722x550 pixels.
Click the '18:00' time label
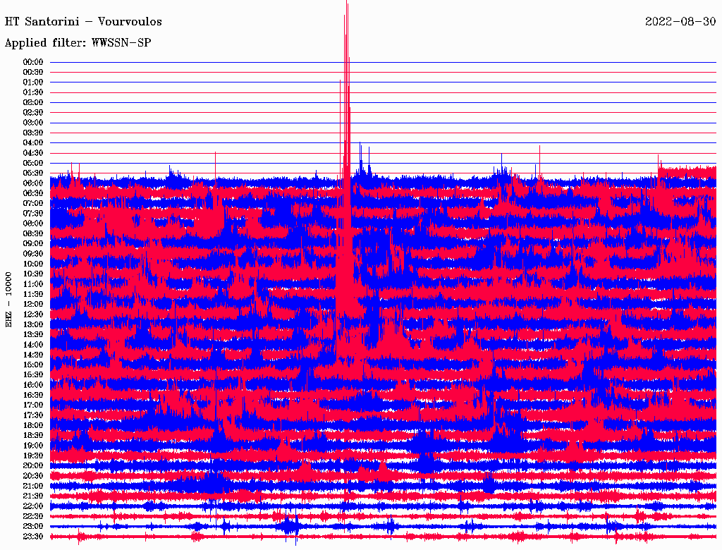tap(32, 426)
